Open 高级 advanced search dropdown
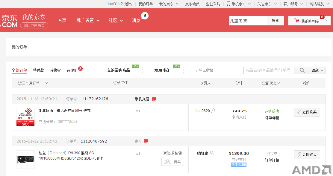Screen dimensions: 333x176 click(317, 70)
